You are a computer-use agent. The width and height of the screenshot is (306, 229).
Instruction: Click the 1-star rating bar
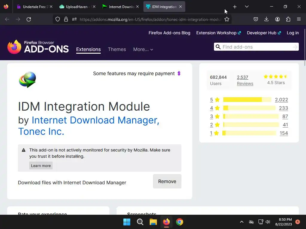(x=249, y=133)
